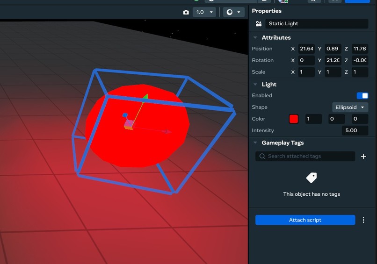The width and height of the screenshot is (377, 264).
Task: Click the Position X field showing 21.64
Action: [x=306, y=49]
